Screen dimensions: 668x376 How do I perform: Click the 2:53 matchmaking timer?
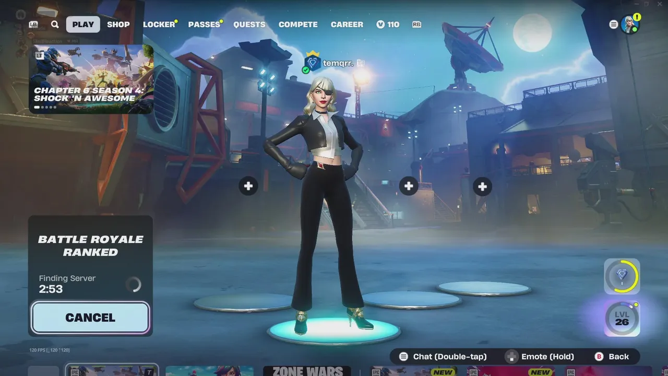[x=51, y=289]
